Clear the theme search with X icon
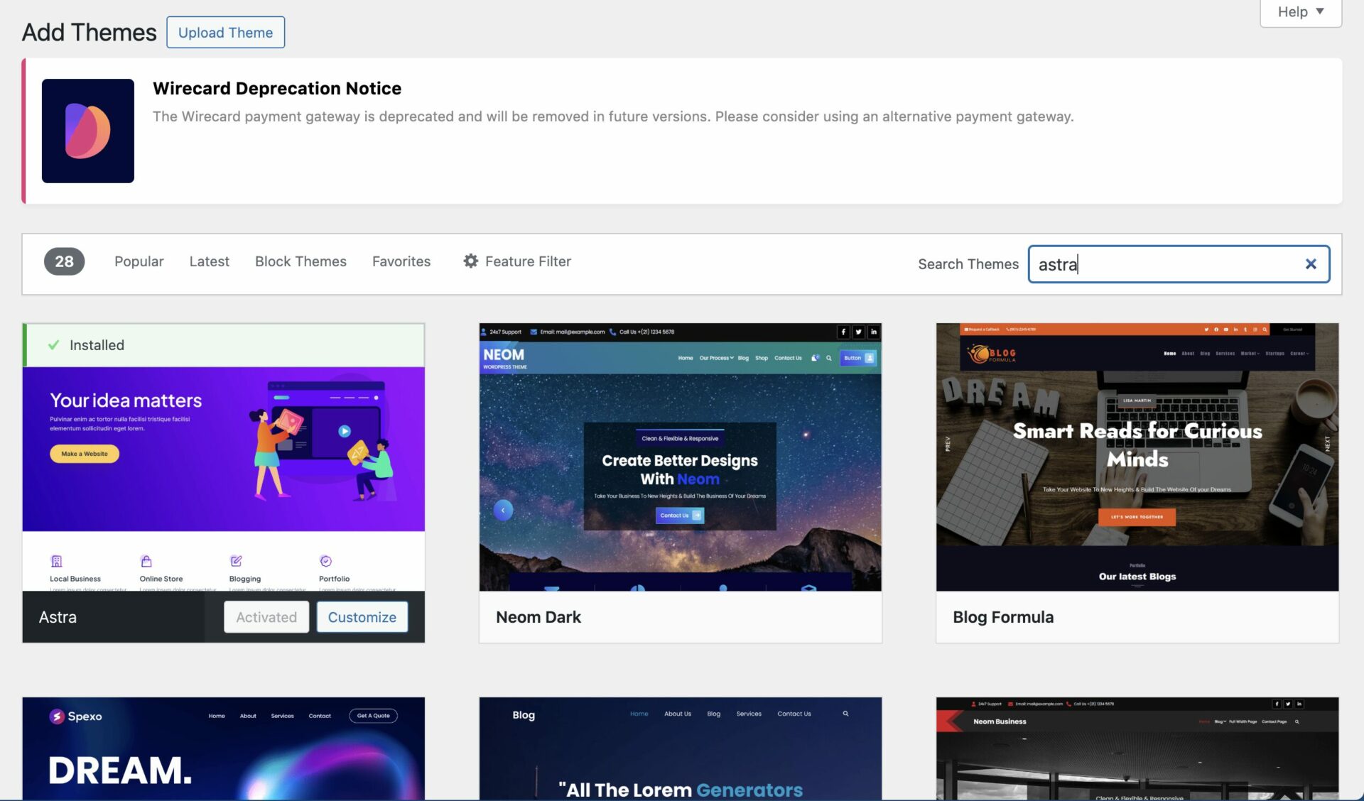The height and width of the screenshot is (801, 1364). pyautogui.click(x=1311, y=264)
